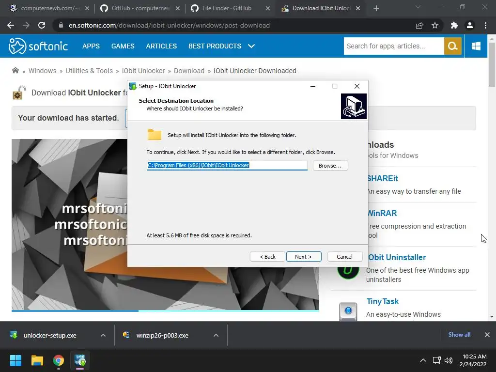Switch to the computernewb.com tab
496x372 pixels.
[49, 8]
